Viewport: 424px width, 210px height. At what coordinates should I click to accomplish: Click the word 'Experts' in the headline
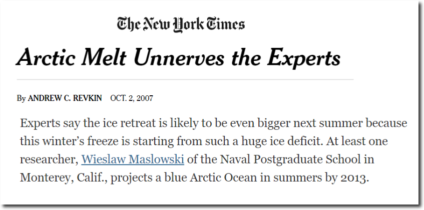(304, 58)
